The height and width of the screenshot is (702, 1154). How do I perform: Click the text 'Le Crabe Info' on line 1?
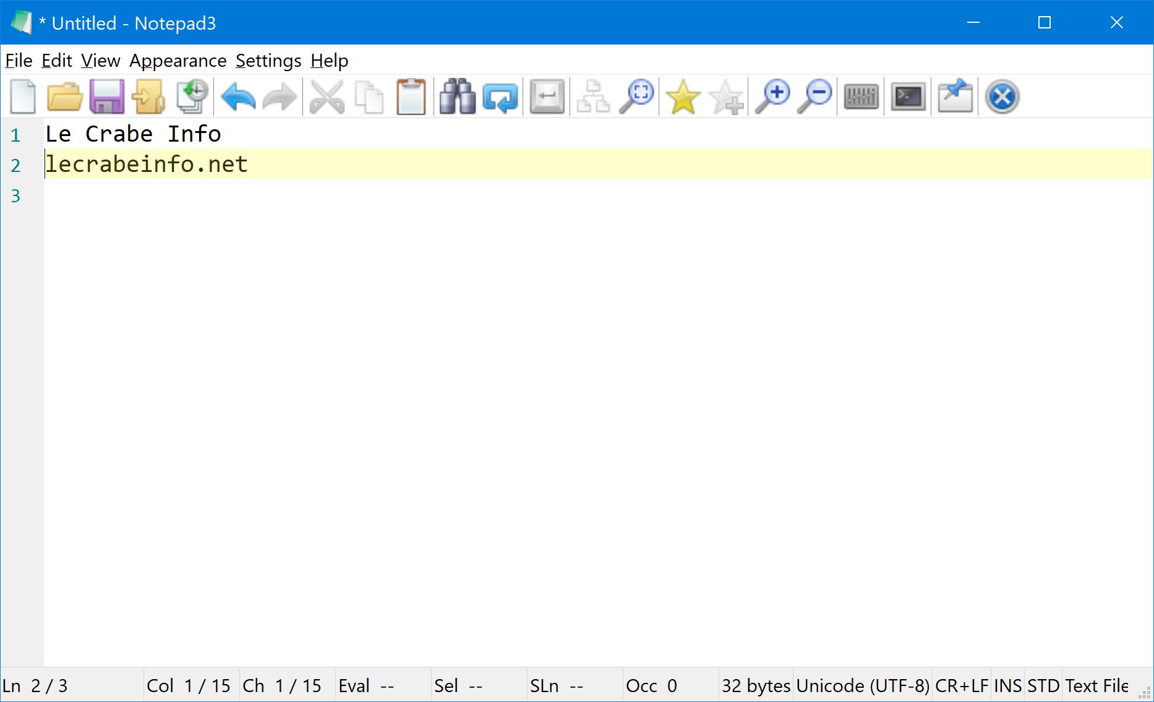point(133,134)
